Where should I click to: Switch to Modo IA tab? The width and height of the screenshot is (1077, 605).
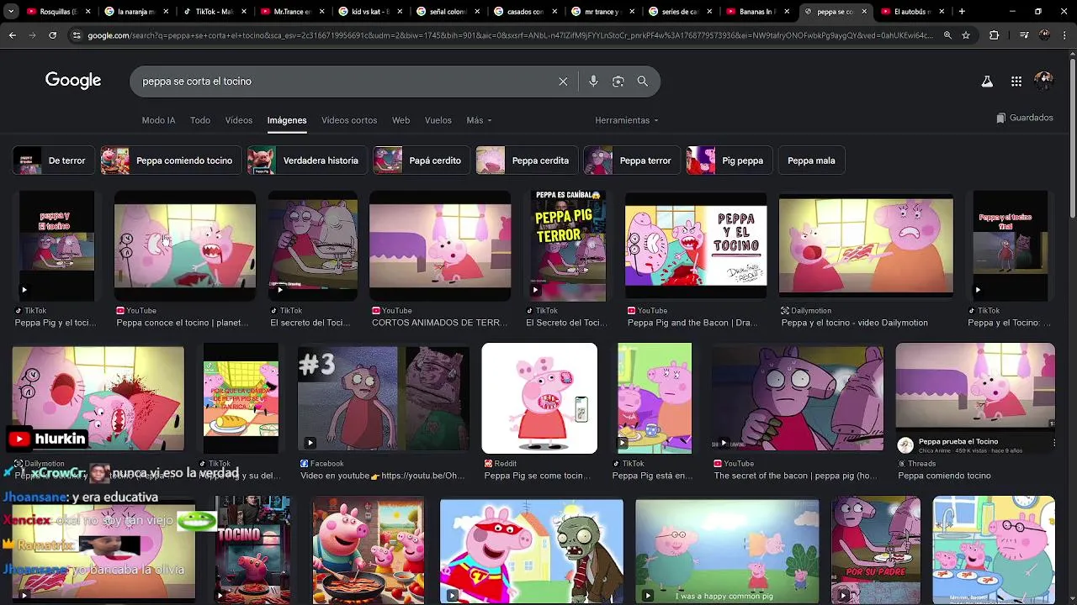click(x=158, y=120)
